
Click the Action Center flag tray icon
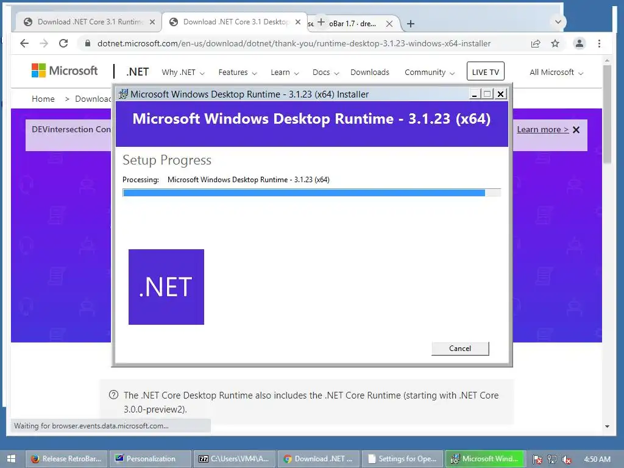click(x=537, y=459)
